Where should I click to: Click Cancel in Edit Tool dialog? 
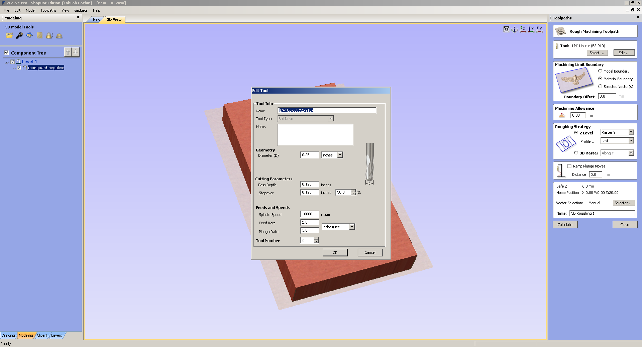click(370, 252)
